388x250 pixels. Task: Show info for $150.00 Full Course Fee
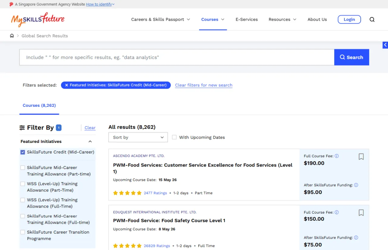(x=336, y=212)
